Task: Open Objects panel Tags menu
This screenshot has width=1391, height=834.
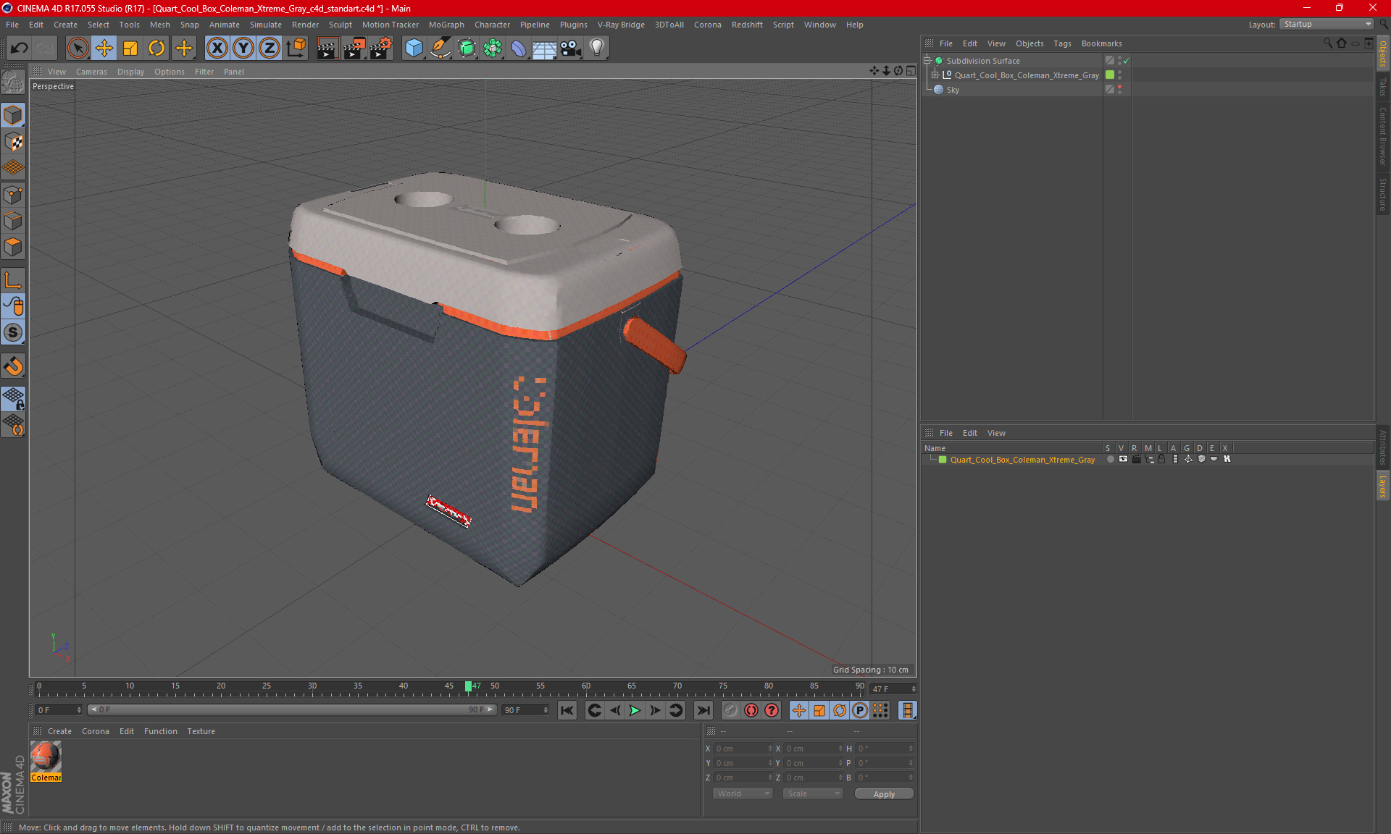Action: (x=1062, y=43)
